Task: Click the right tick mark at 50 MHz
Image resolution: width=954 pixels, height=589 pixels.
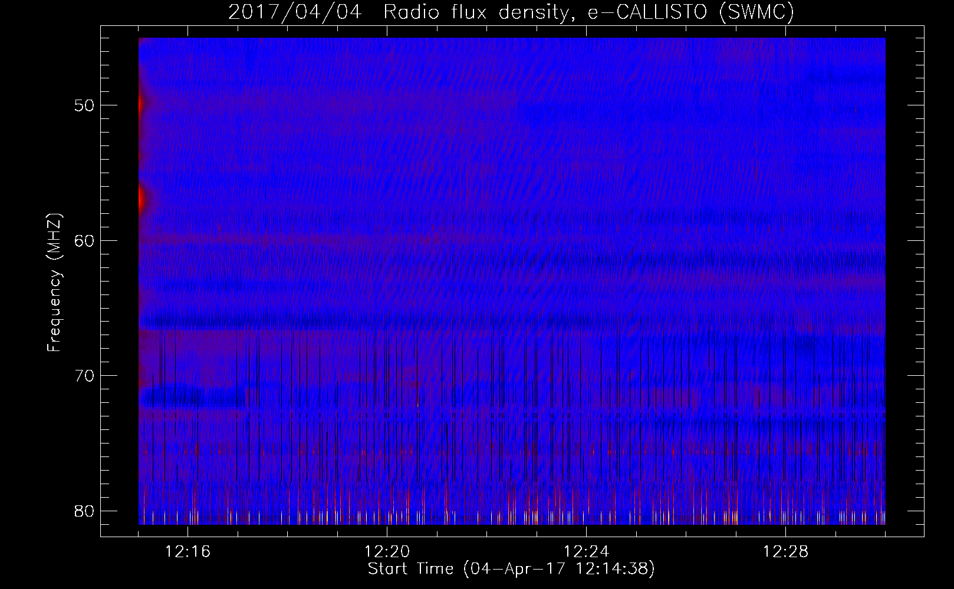Action: (916, 105)
